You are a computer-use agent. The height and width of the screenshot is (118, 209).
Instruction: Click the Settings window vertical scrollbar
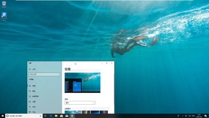(x=114, y=89)
